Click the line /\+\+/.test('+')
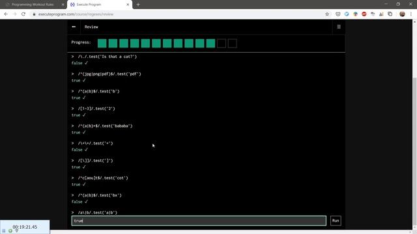 (95, 143)
